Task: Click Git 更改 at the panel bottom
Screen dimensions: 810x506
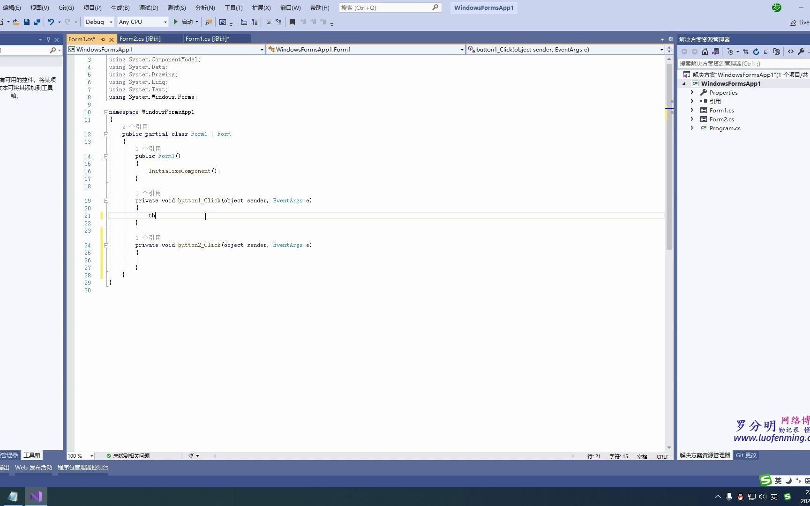Action: pyautogui.click(x=746, y=455)
